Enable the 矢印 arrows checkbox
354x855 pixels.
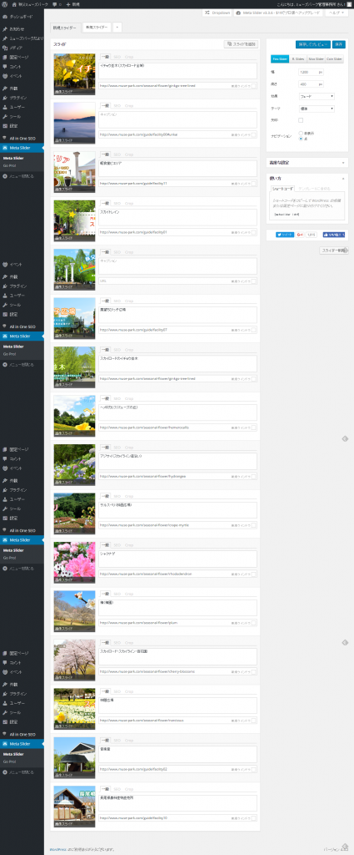pos(301,120)
